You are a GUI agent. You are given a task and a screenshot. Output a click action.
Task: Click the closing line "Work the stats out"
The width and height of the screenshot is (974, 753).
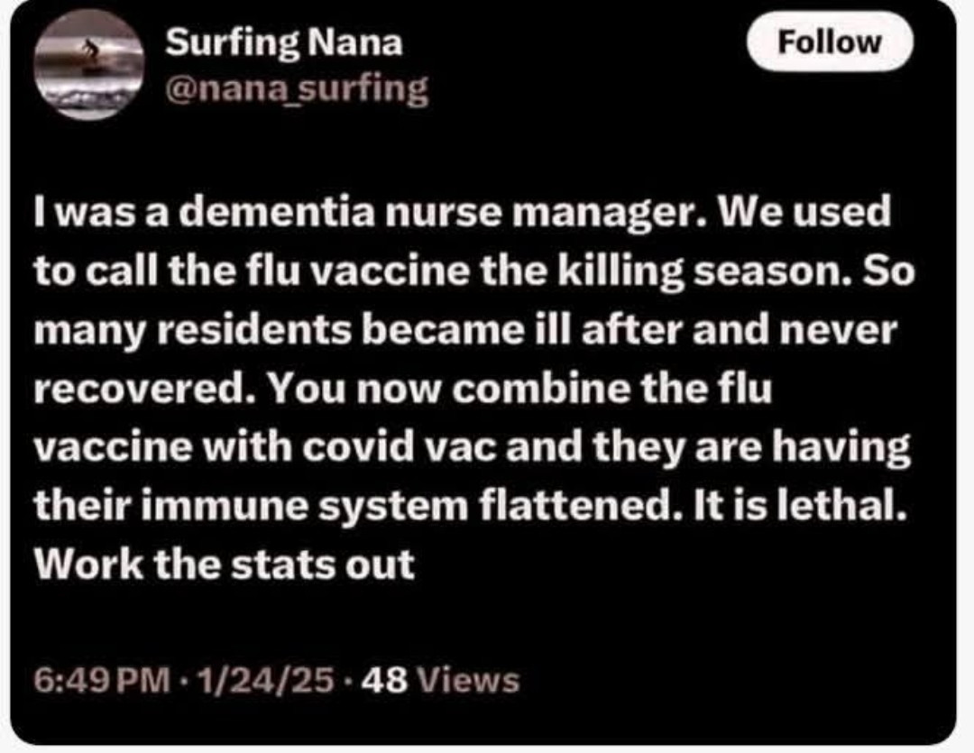point(225,564)
